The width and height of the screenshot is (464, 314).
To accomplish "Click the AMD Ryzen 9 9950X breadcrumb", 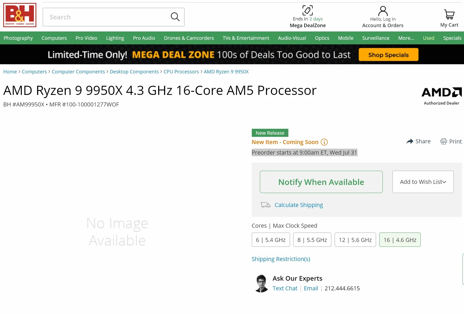I will (226, 72).
